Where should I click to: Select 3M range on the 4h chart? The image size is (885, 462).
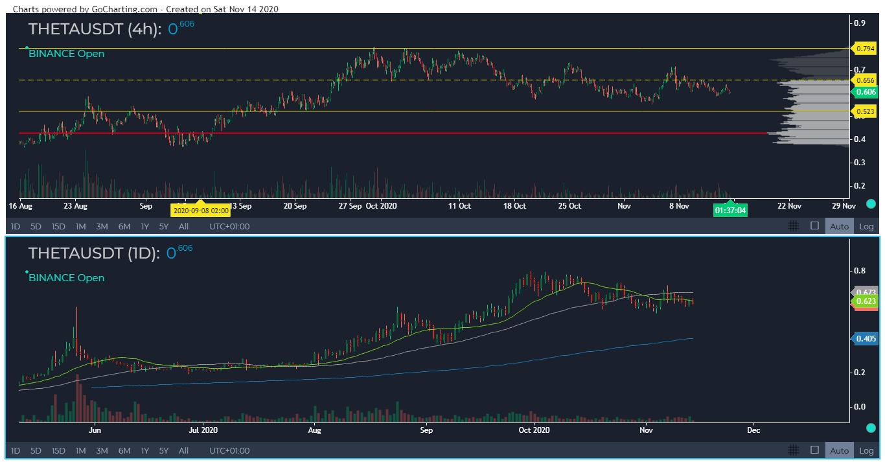[102, 226]
